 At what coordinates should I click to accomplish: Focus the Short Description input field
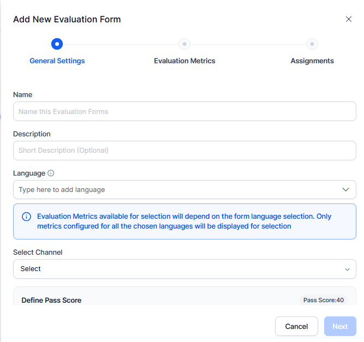pyautogui.click(x=184, y=151)
